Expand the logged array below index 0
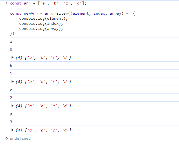Image resolution: width=179 pixels, height=145 pixels. (13, 57)
